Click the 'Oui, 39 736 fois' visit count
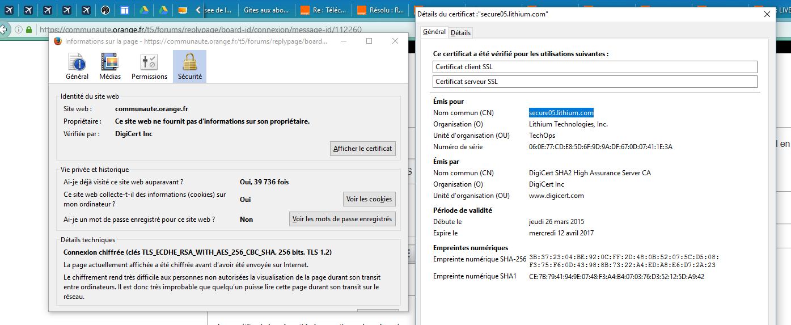 point(264,182)
